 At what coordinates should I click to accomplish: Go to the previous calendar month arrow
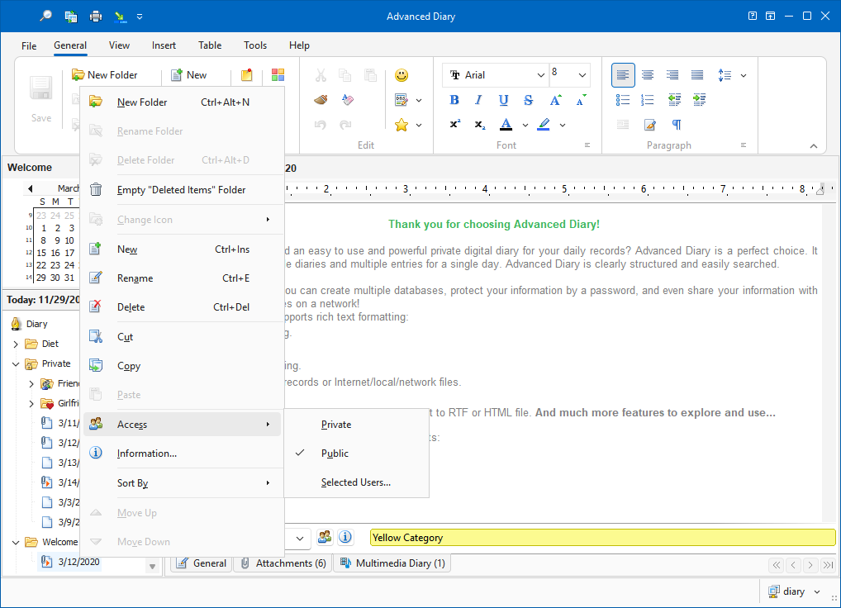point(30,188)
